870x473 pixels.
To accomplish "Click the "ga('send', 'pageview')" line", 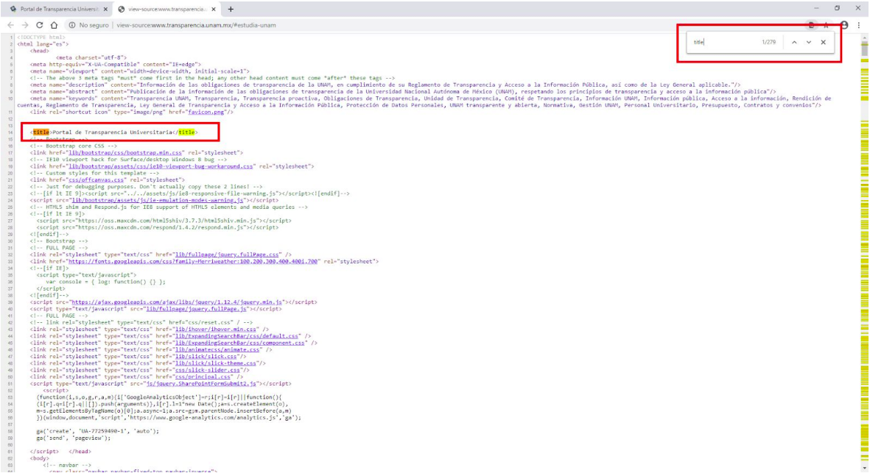I will point(73,438).
